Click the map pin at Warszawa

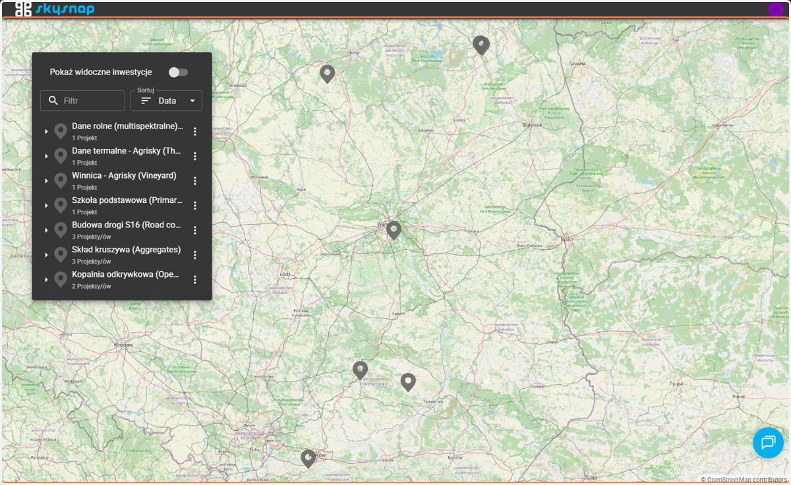pyautogui.click(x=394, y=230)
